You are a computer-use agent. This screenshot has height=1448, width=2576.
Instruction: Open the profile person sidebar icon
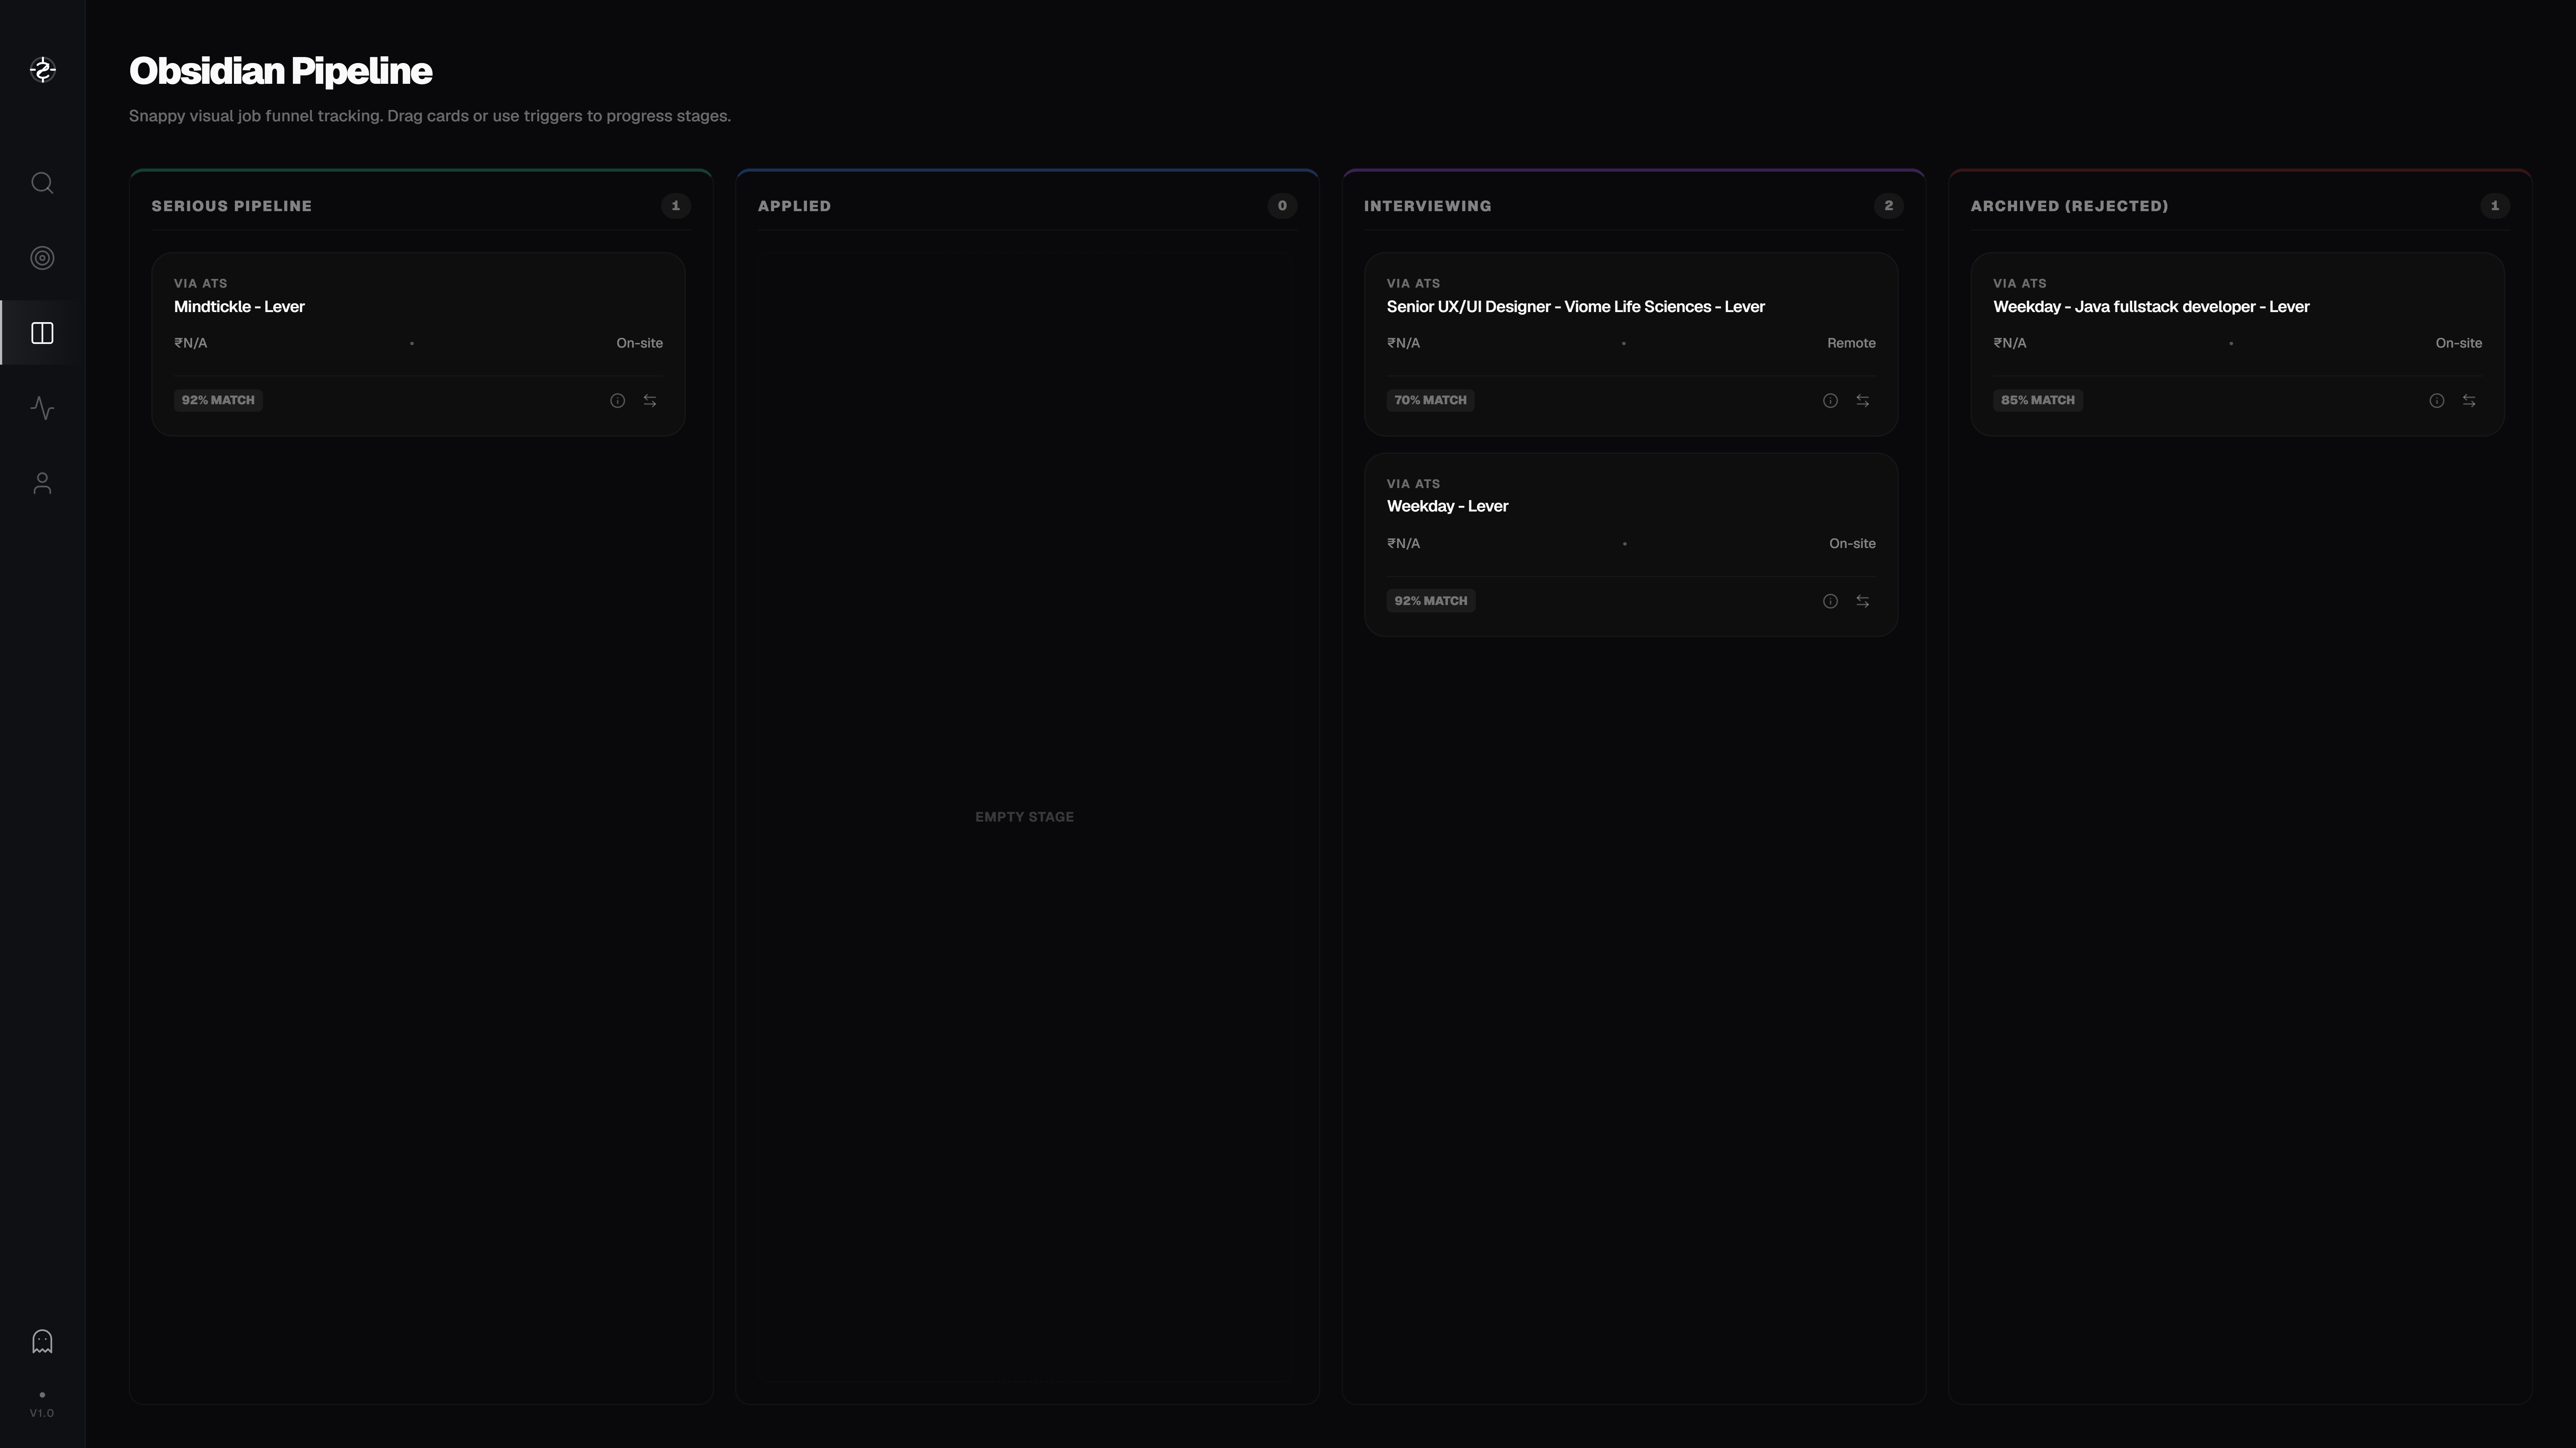point(42,484)
